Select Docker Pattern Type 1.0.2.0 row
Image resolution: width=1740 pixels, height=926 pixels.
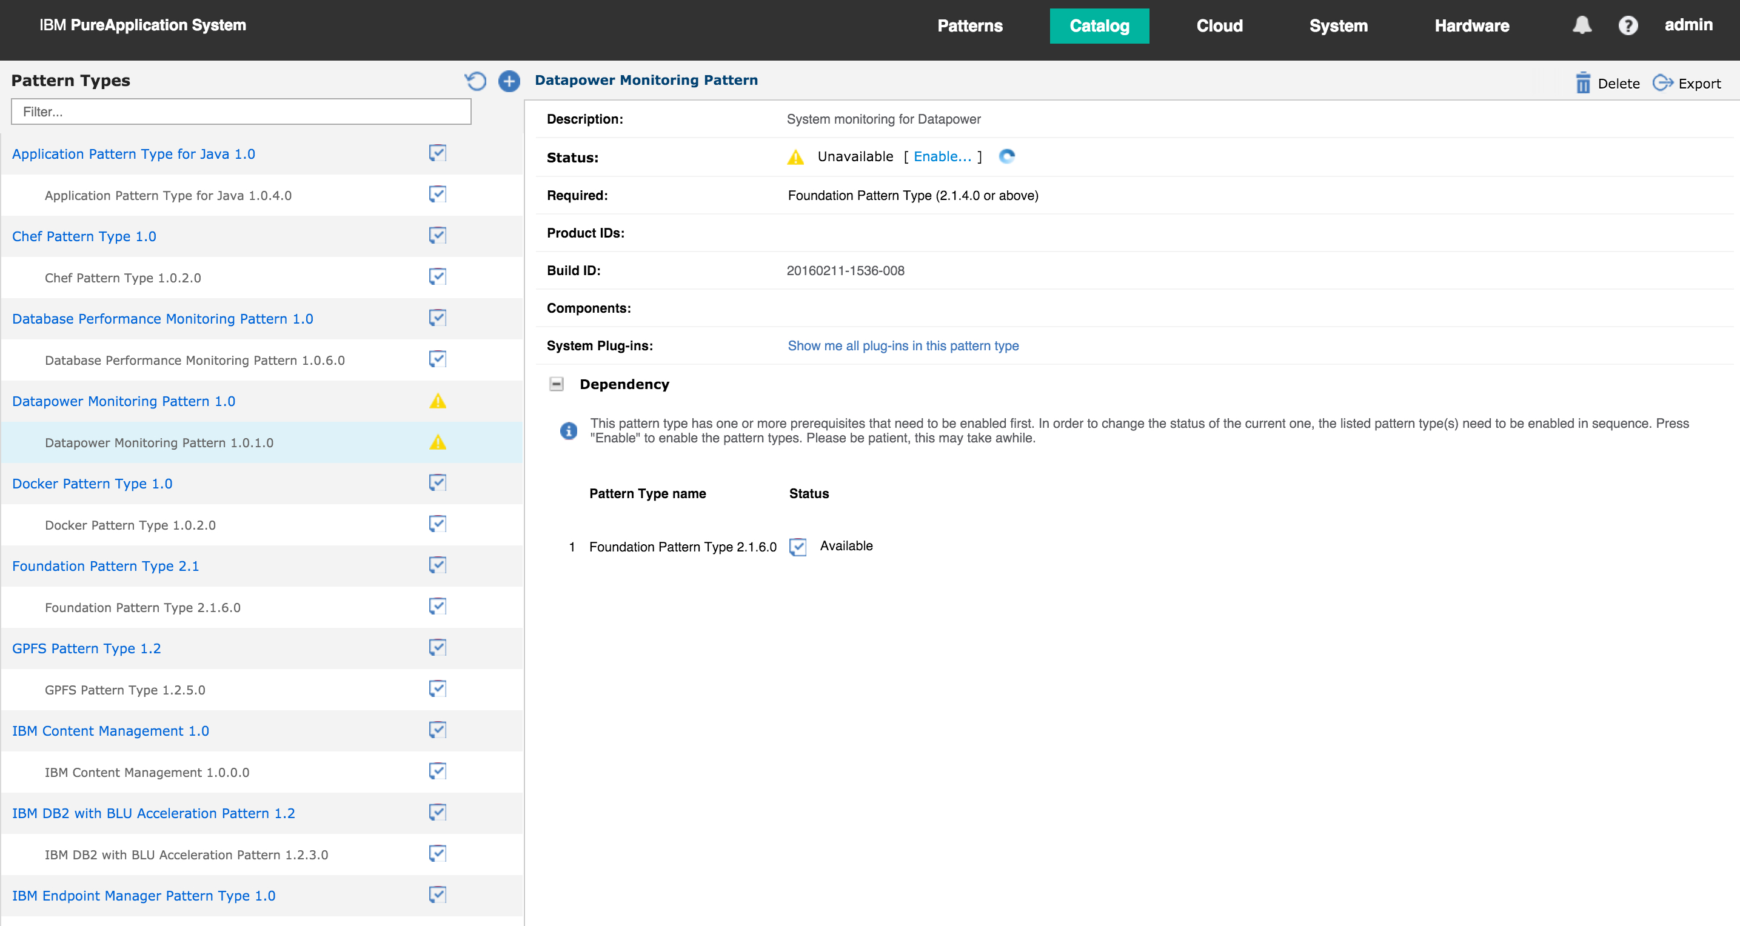pyautogui.click(x=262, y=525)
